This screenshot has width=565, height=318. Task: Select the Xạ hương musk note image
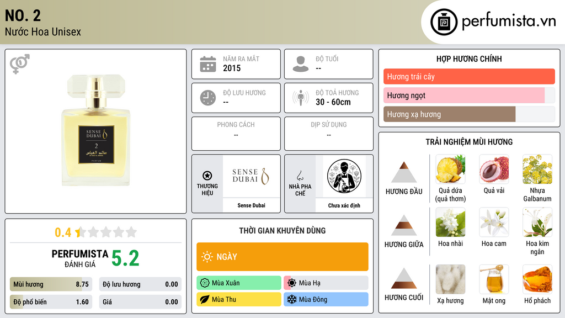click(x=450, y=279)
